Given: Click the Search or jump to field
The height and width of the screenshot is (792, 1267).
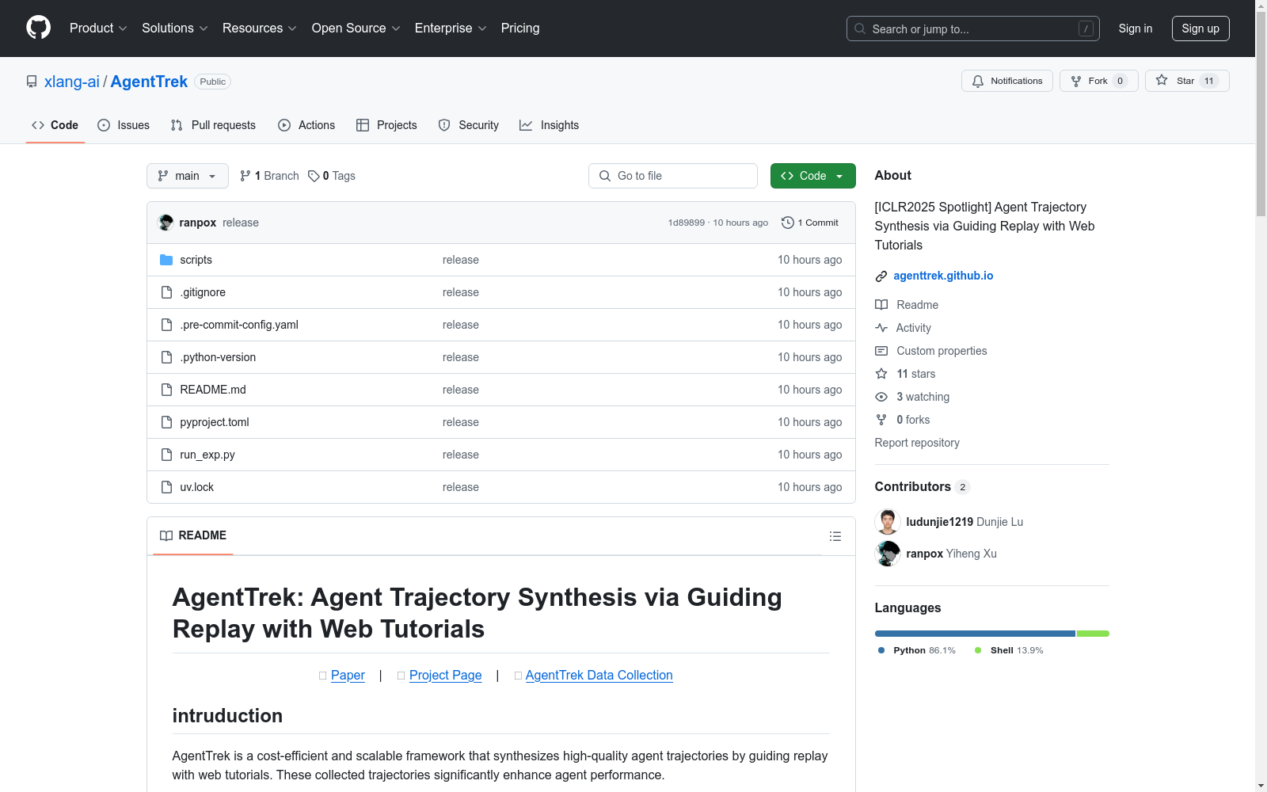Looking at the screenshot, I should click(x=973, y=29).
